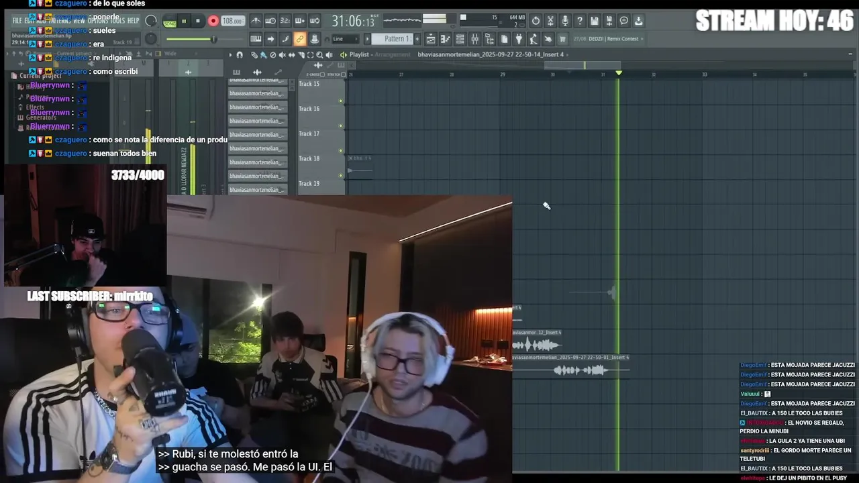This screenshot has height=483, width=859.
Task: Toggle typing keyboard to piano
Action: tap(256, 39)
